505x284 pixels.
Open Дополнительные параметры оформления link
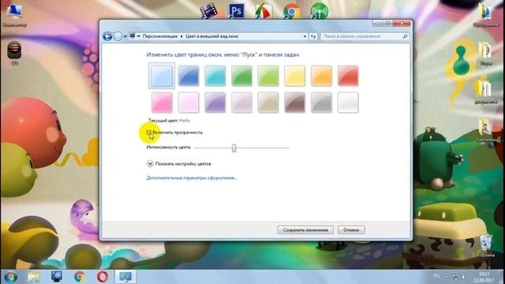click(x=192, y=177)
